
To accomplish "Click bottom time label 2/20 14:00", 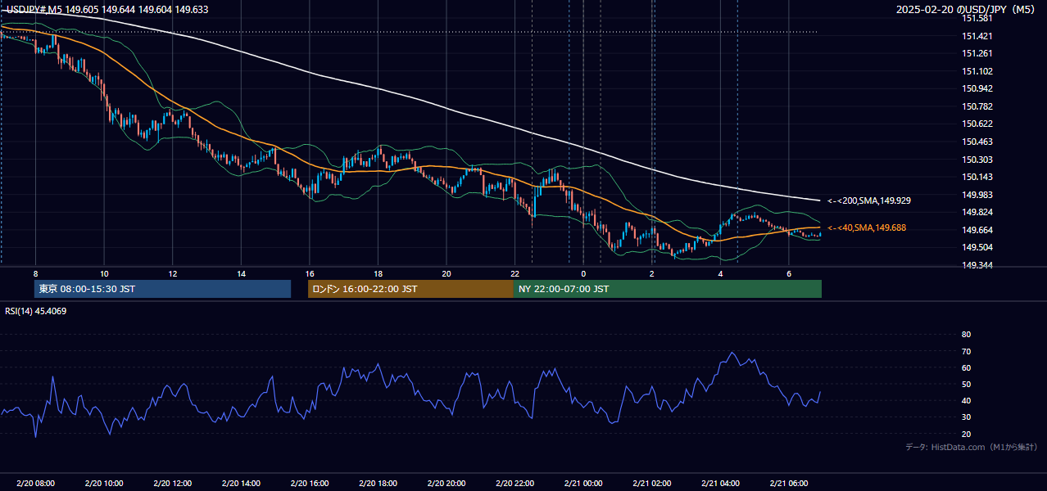I will click(x=241, y=483).
